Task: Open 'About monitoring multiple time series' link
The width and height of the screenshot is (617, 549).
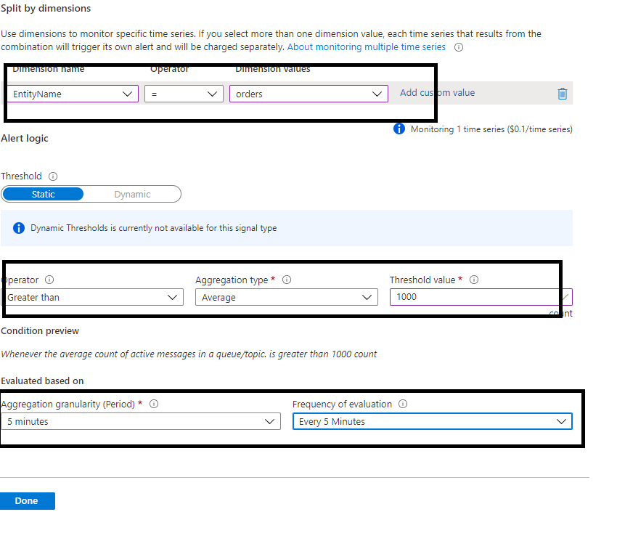Action: click(367, 47)
